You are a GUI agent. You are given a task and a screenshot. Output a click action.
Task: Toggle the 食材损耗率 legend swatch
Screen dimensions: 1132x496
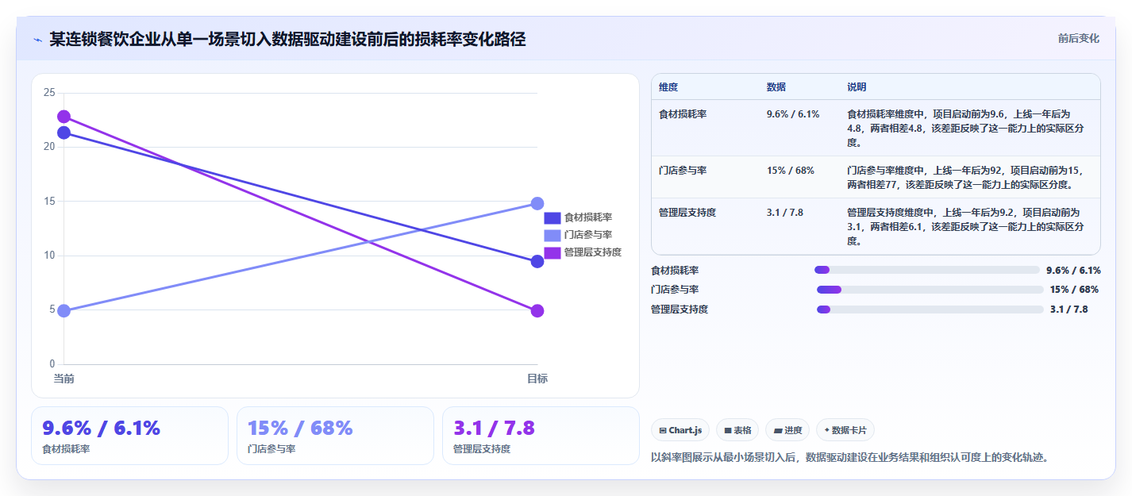tap(553, 217)
